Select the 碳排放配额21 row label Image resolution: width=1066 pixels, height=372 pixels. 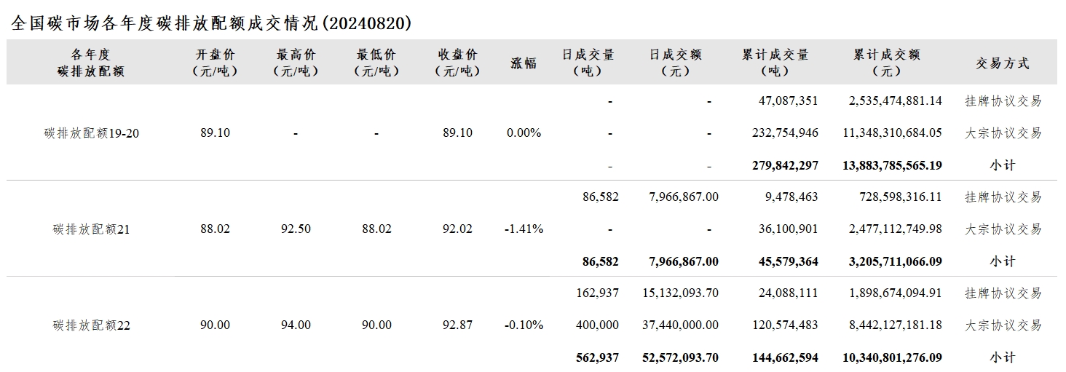(x=92, y=229)
